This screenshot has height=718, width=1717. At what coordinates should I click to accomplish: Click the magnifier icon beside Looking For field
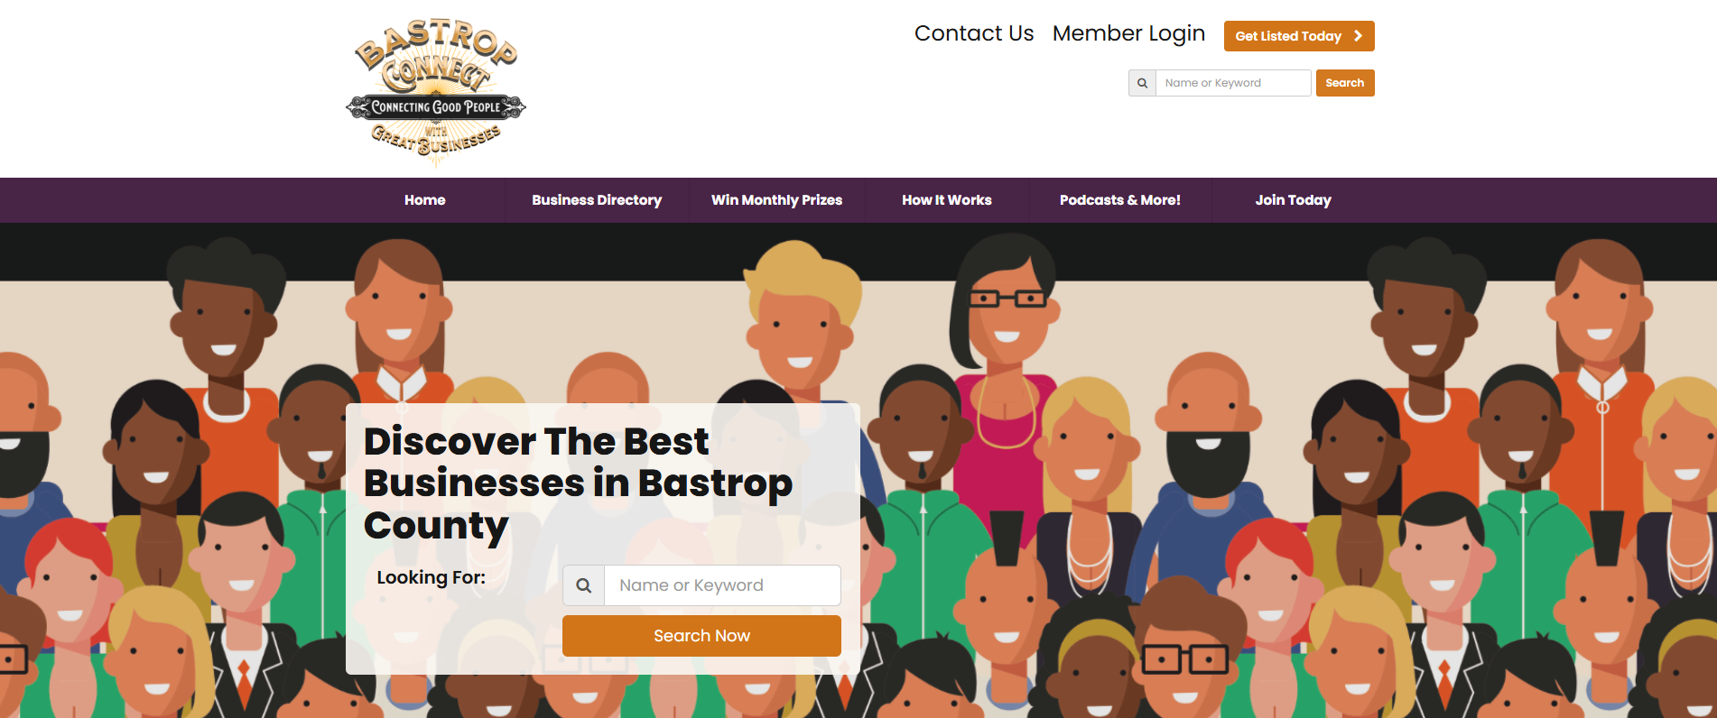coord(584,585)
